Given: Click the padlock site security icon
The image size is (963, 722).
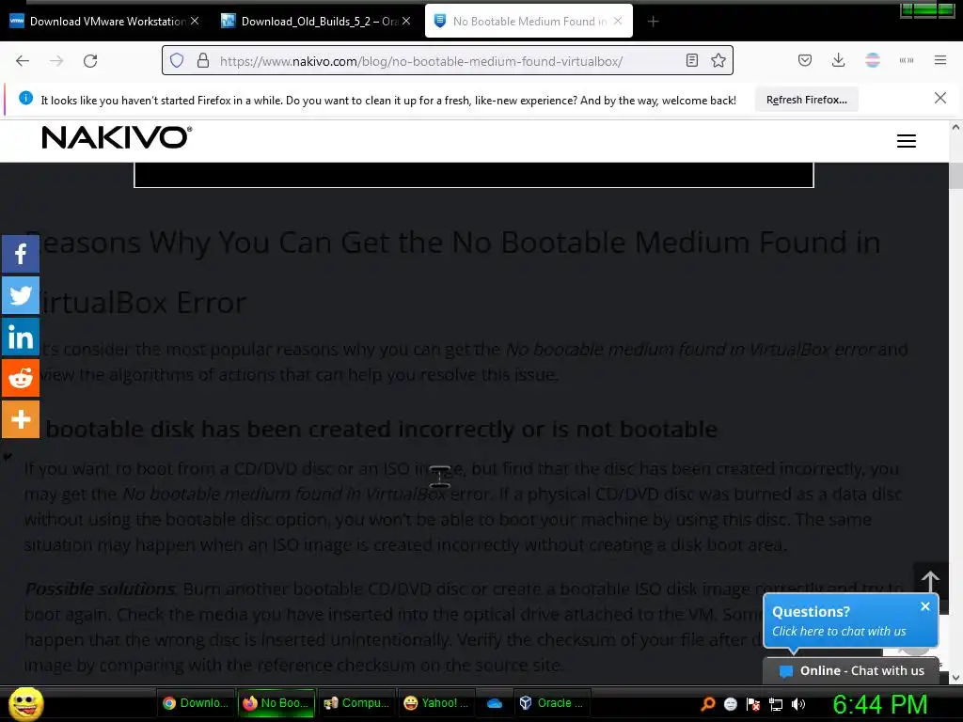Looking at the screenshot, I should click(203, 61).
